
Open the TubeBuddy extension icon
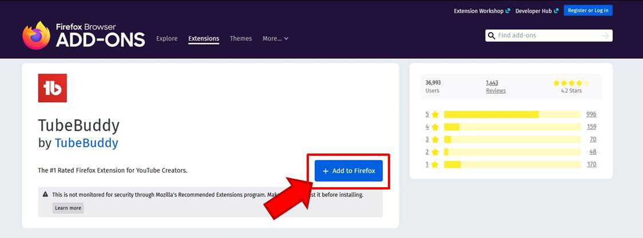pyautogui.click(x=53, y=88)
